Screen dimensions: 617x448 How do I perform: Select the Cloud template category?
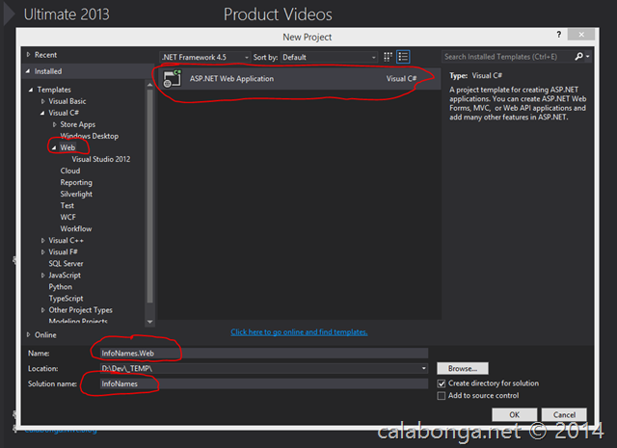[x=70, y=171]
